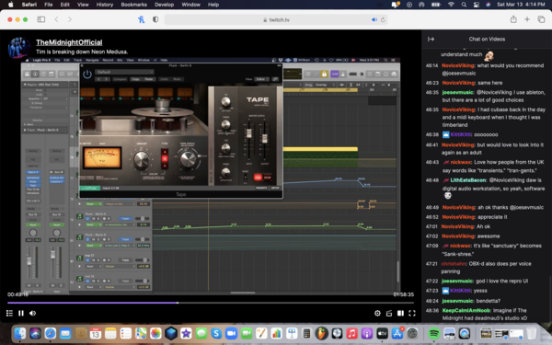This screenshot has width=552, height=345.
Task: Click joesevmusic username on 'I use ableton' message
Action: [457, 92]
